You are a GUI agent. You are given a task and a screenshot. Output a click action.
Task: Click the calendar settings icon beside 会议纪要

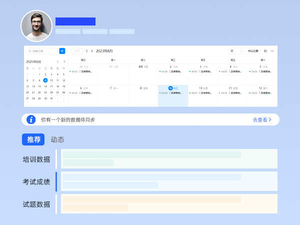265,51
